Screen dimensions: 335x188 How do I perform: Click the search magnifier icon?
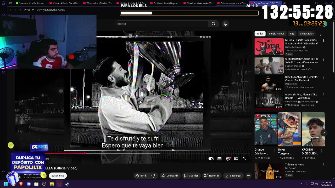tap(214, 24)
